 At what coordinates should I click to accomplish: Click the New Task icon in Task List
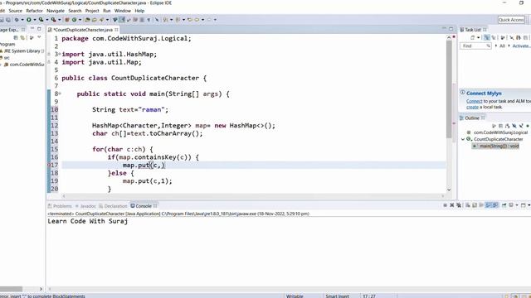(x=473, y=37)
